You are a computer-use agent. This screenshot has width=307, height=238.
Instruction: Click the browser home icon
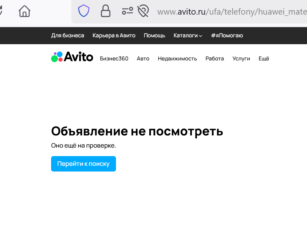pyautogui.click(x=24, y=11)
